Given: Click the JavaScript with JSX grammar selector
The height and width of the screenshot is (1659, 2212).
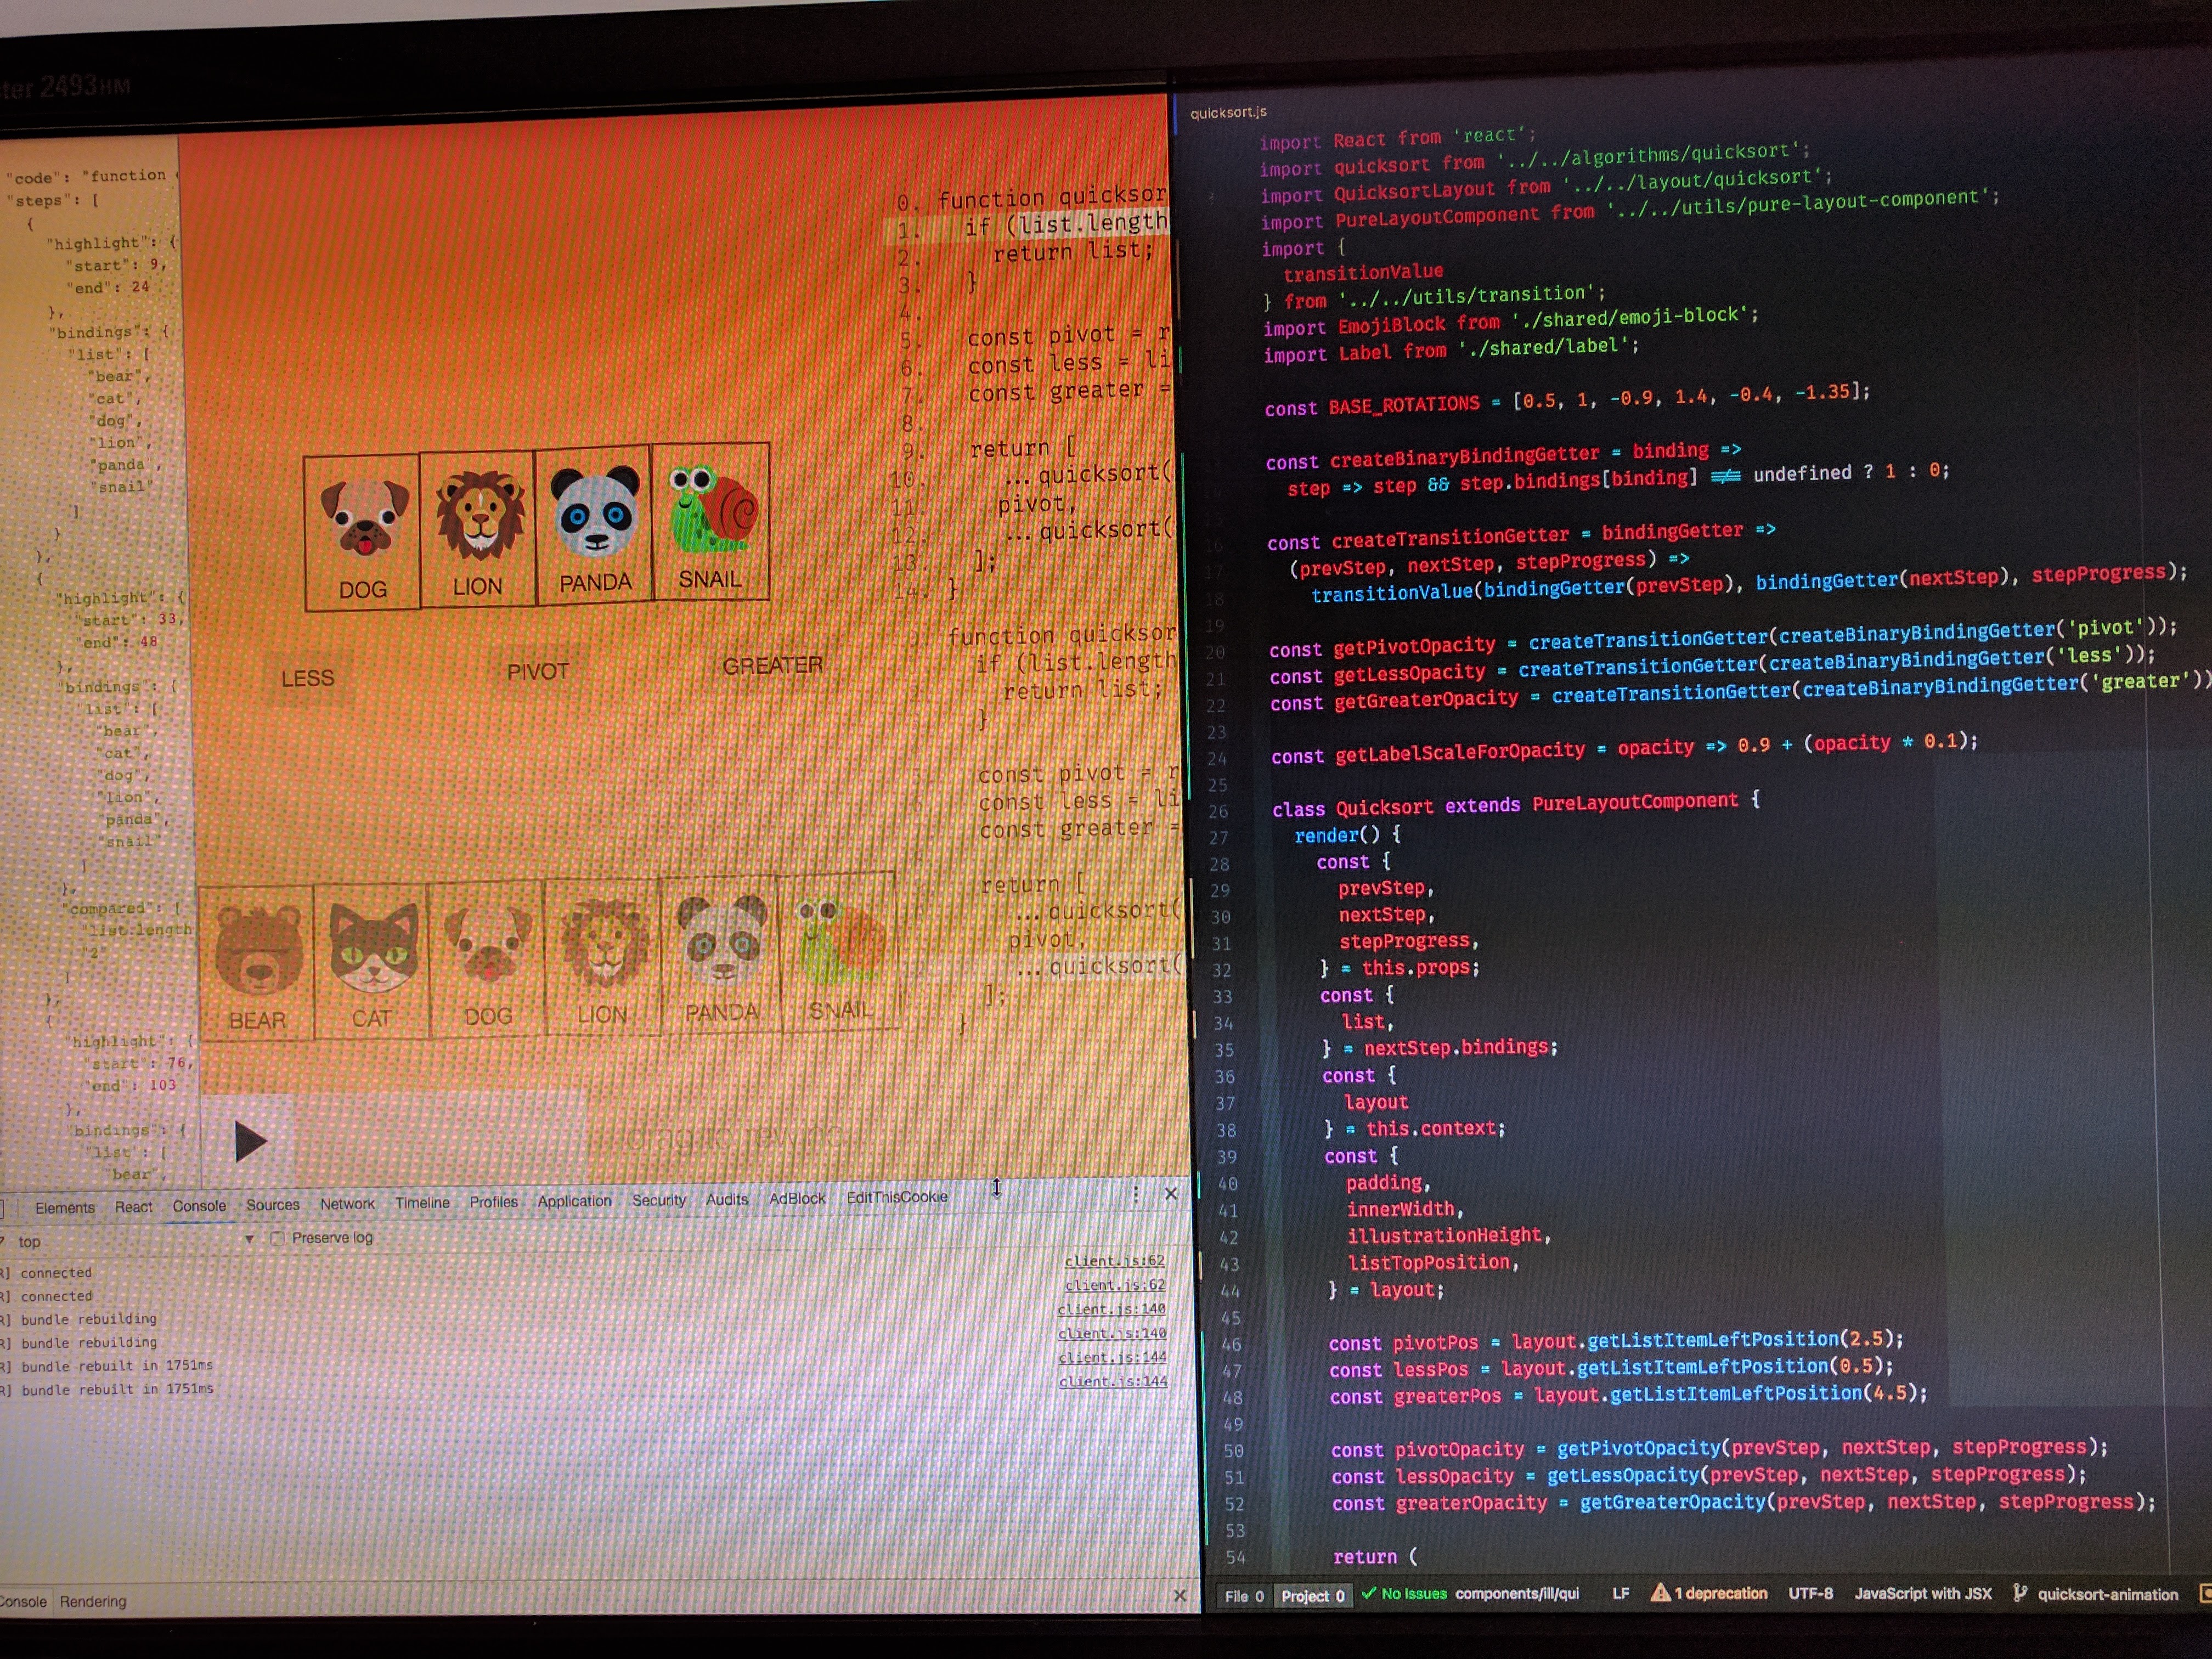Looking at the screenshot, I should coord(1923,1593).
